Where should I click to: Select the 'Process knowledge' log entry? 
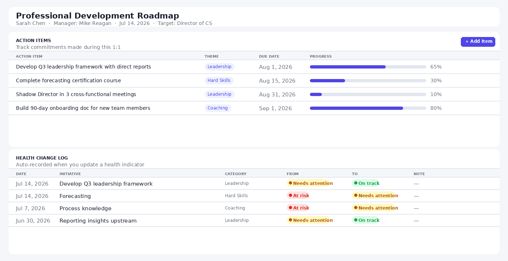coord(85,208)
